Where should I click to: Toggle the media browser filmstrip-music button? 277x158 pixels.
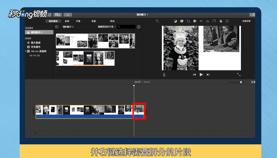(x=57, y=15)
